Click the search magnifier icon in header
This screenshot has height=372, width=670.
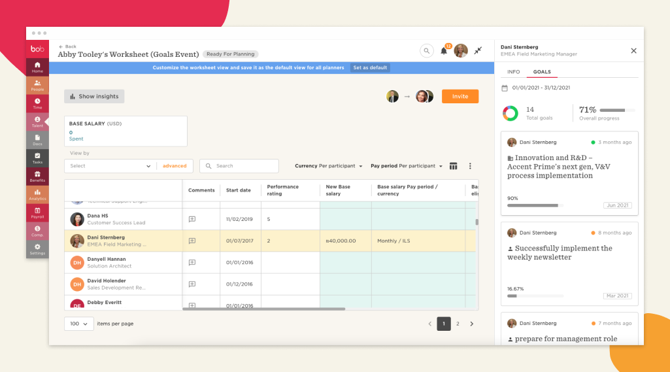pos(426,51)
